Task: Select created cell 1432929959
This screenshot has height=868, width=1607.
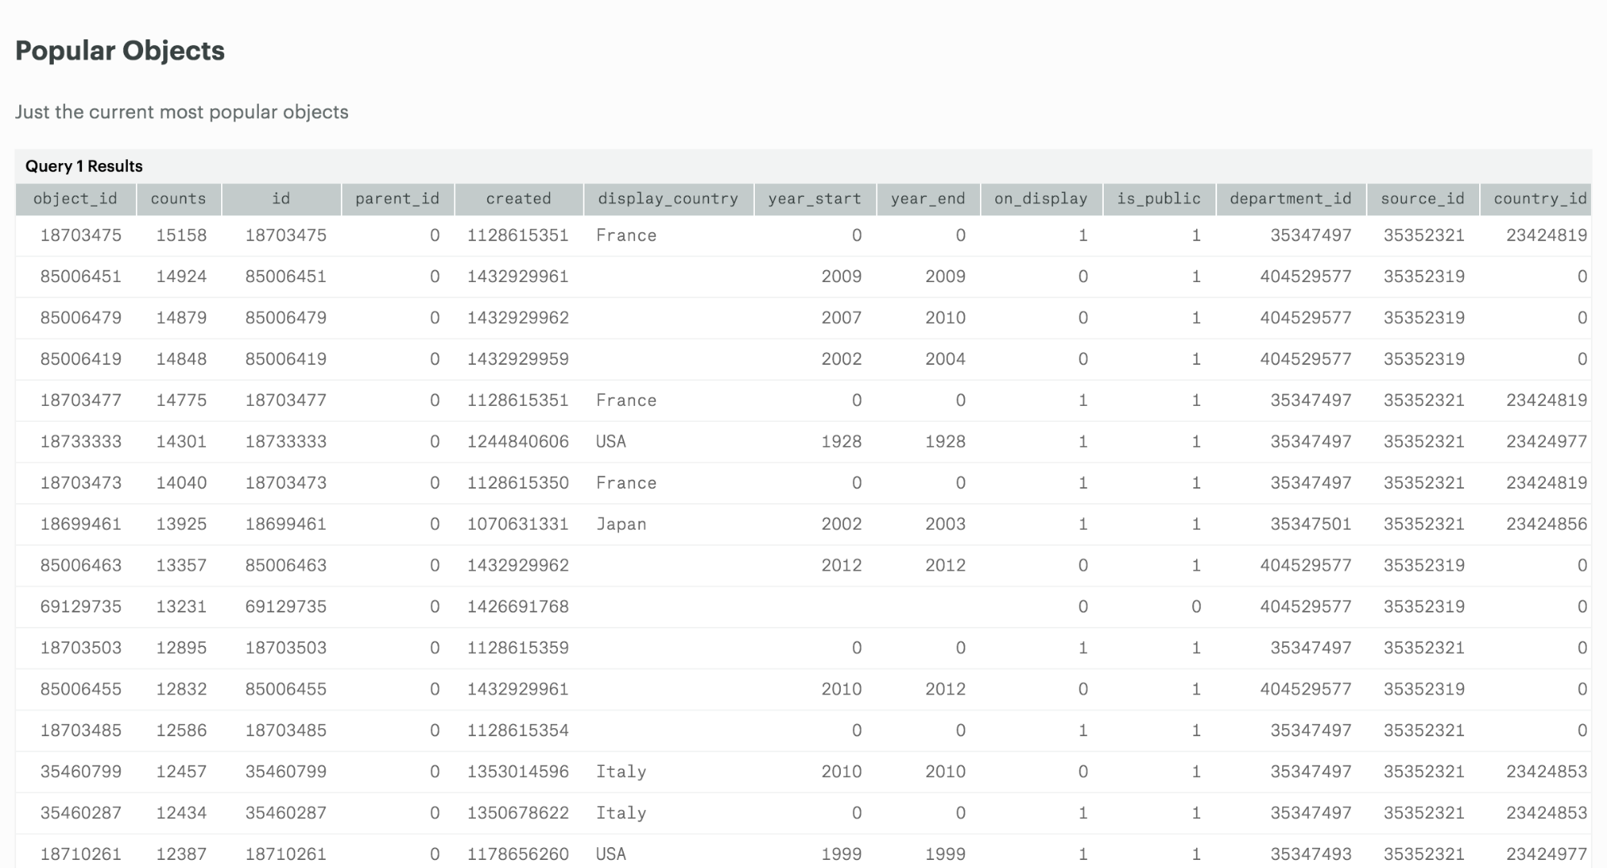Action: point(519,359)
